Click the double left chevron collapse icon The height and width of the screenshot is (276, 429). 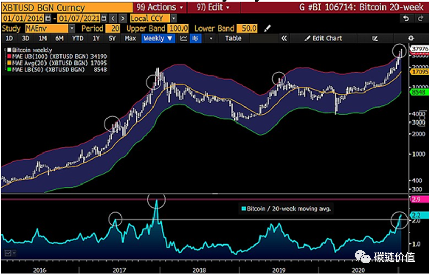tap(283, 38)
